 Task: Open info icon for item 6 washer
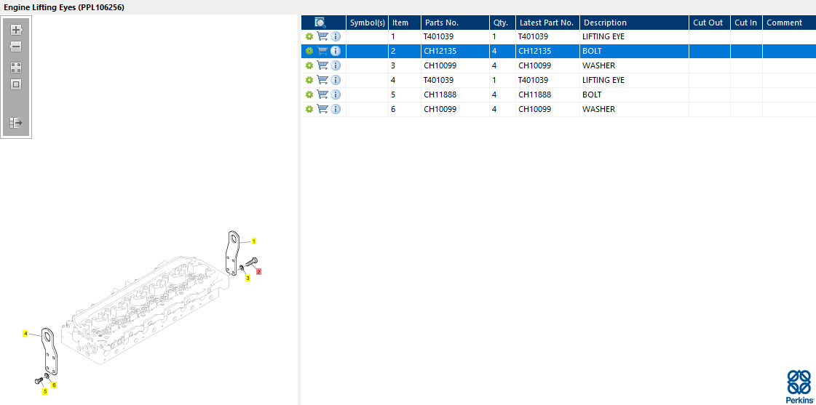pyautogui.click(x=336, y=109)
